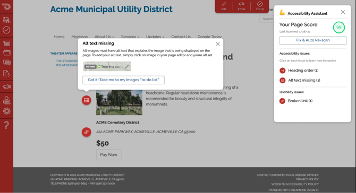Open the chat bubbles sidebar icon
356x193 pixels.
(6, 63)
